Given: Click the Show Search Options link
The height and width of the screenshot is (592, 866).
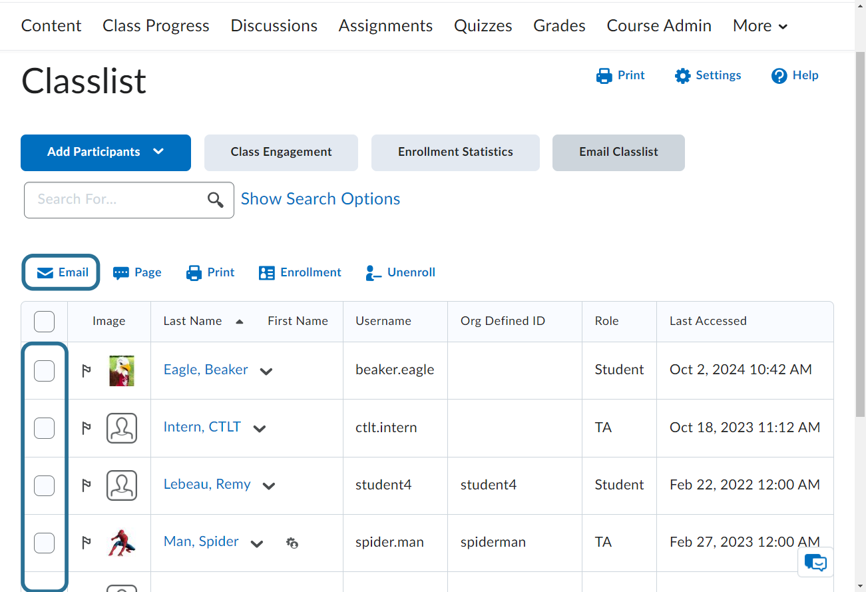Looking at the screenshot, I should [320, 199].
